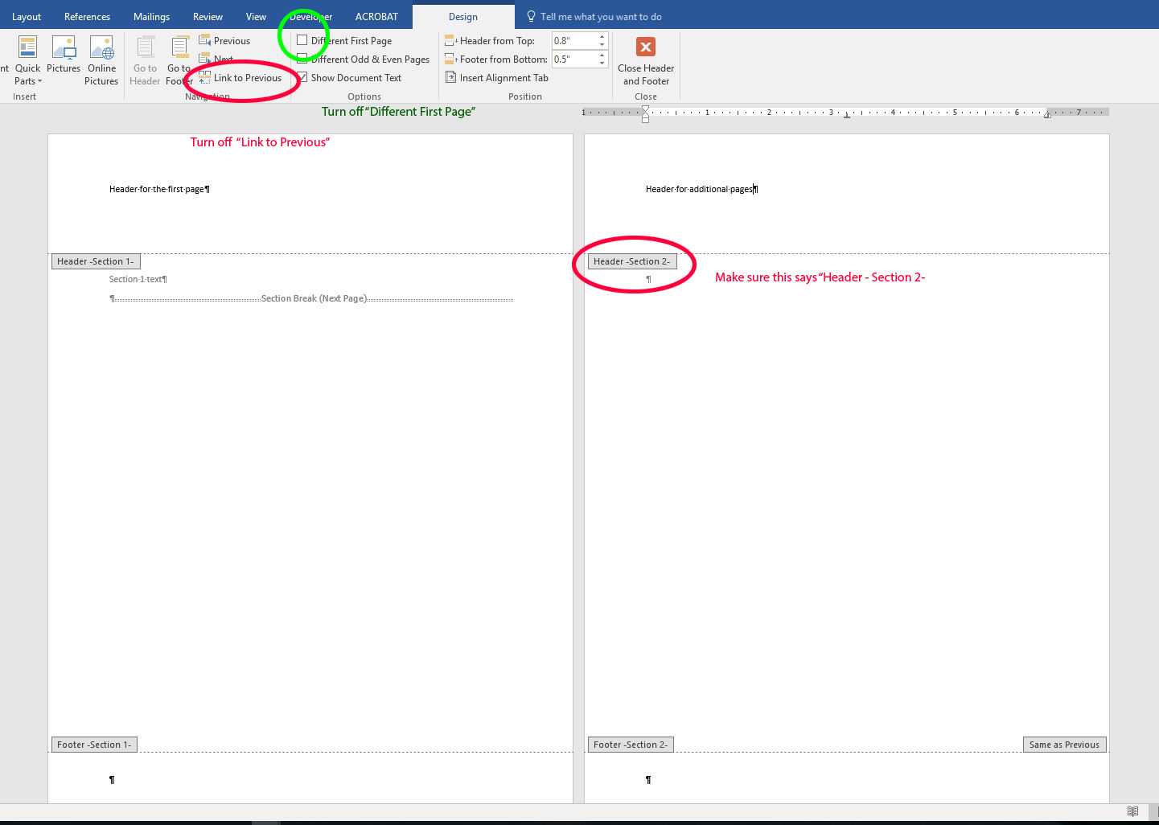Insert Online Pictures

point(101,60)
